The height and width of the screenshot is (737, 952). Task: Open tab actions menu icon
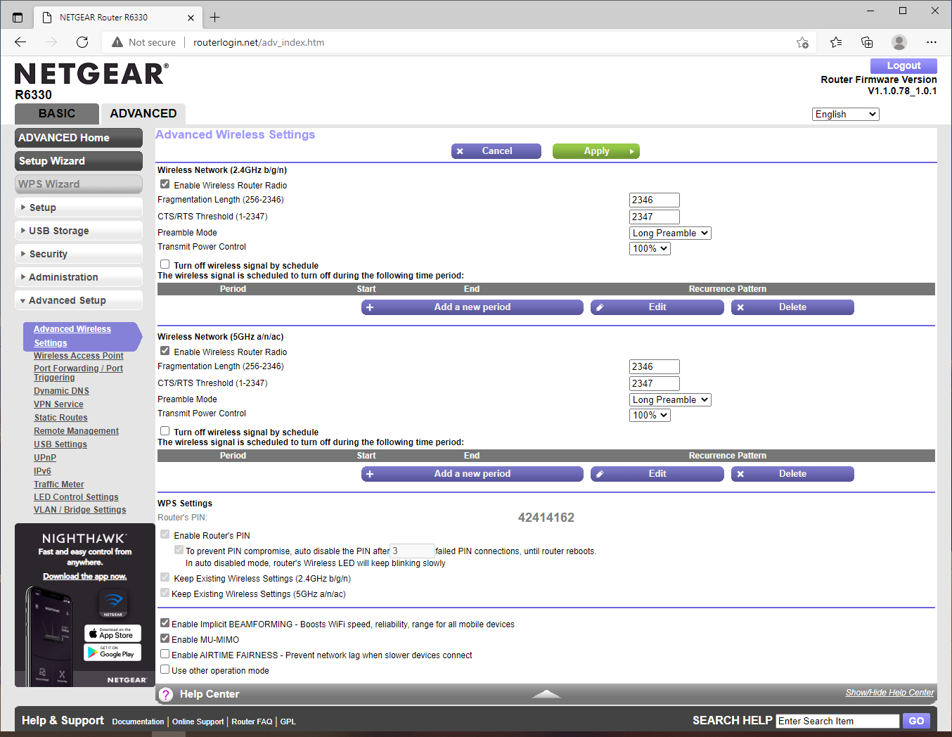(x=18, y=18)
